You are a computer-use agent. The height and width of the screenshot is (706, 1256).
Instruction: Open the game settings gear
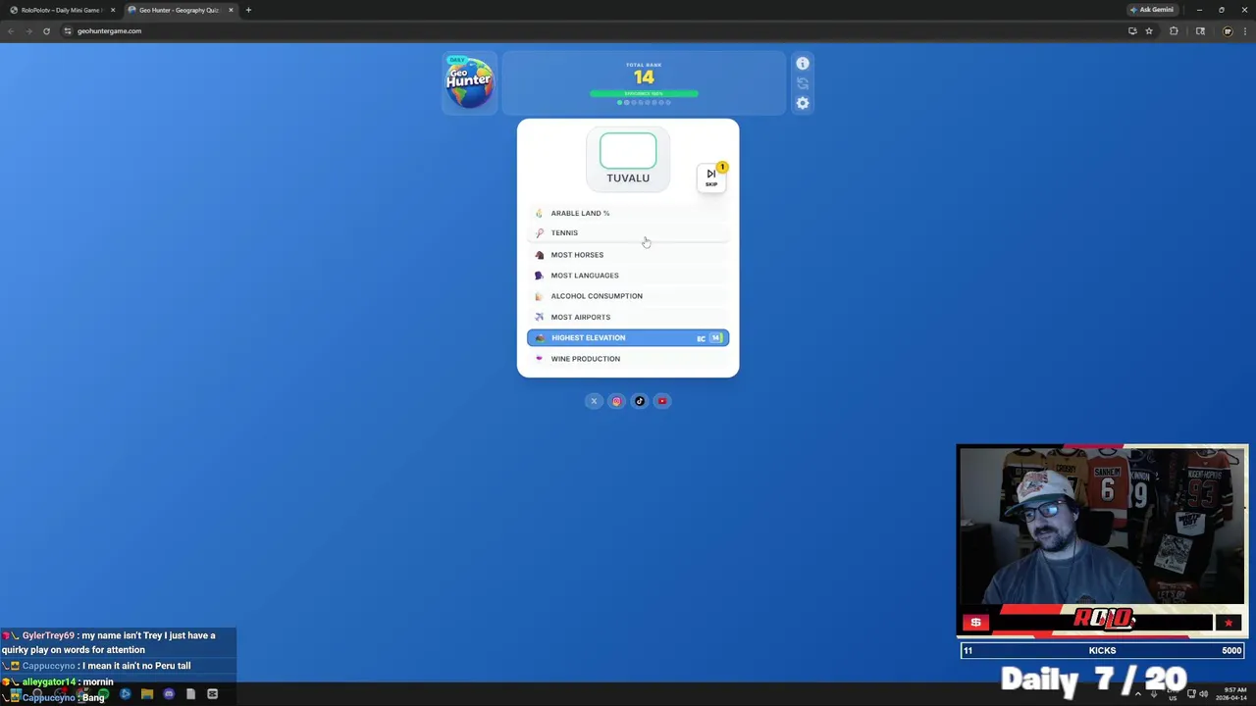[803, 103]
